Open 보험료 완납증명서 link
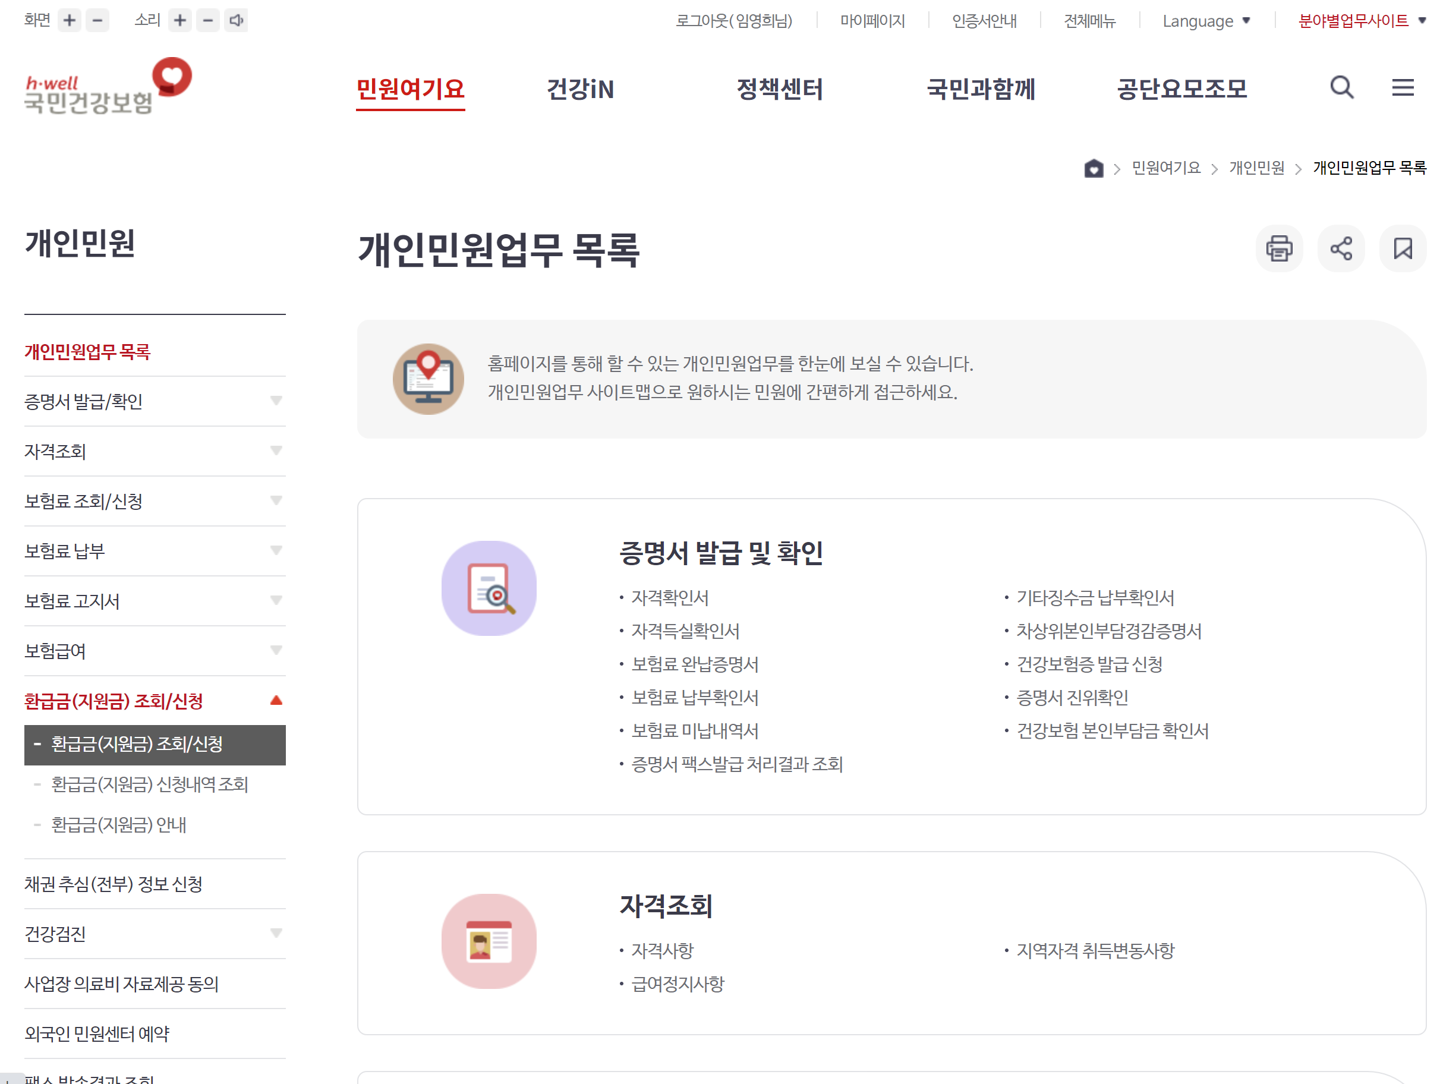The width and height of the screenshot is (1440, 1084). 695,664
